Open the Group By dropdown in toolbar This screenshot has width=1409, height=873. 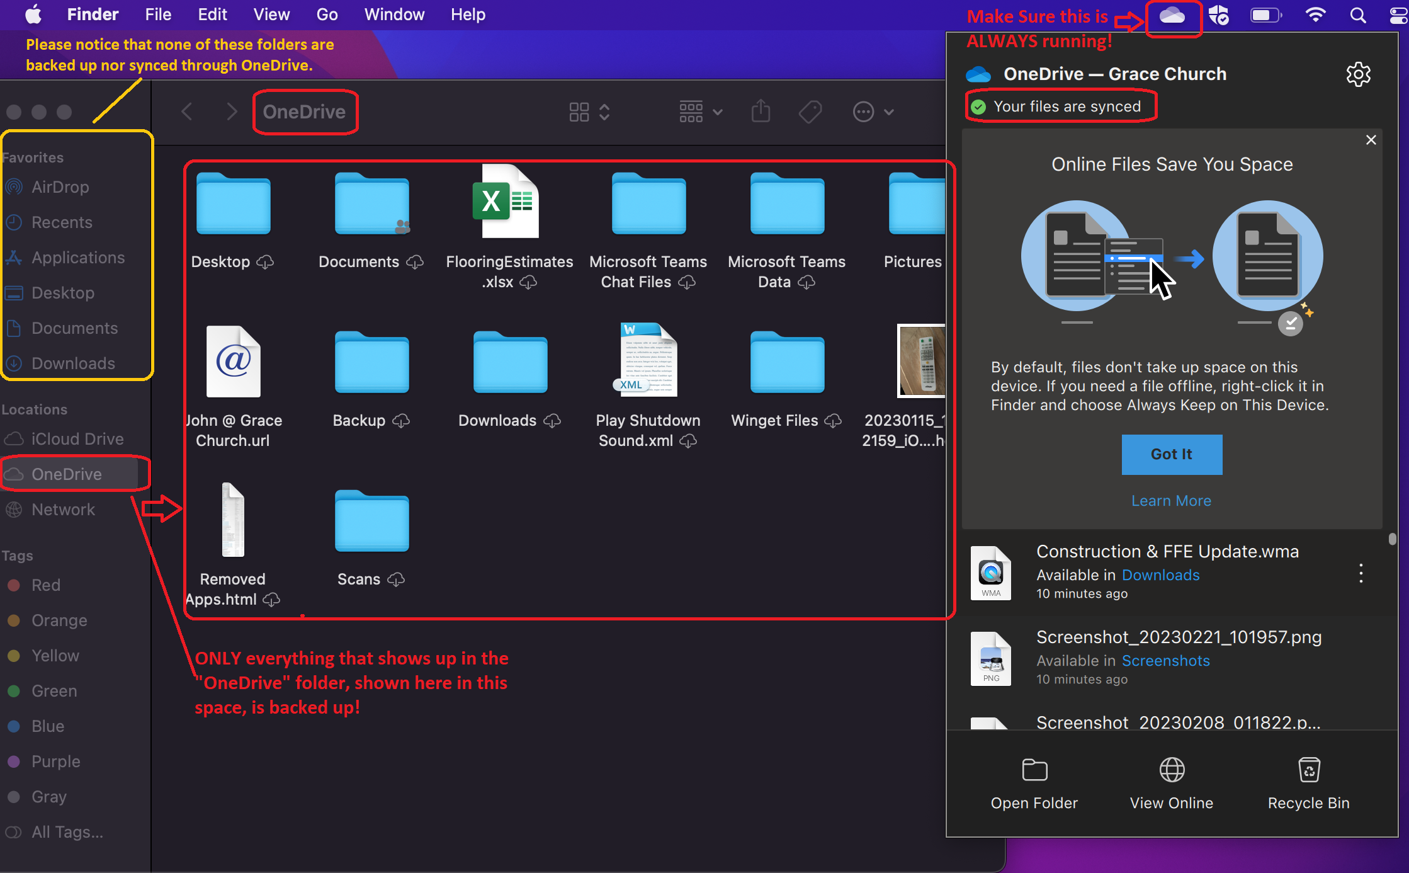(x=701, y=112)
